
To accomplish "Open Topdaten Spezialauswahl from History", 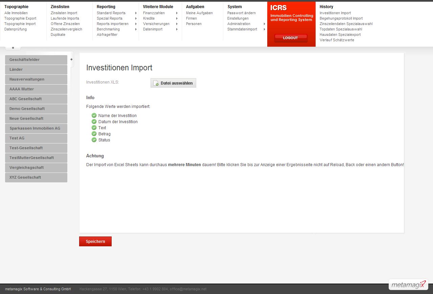I will tap(341, 29).
